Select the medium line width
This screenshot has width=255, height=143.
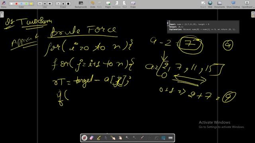click(x=45, y=4)
